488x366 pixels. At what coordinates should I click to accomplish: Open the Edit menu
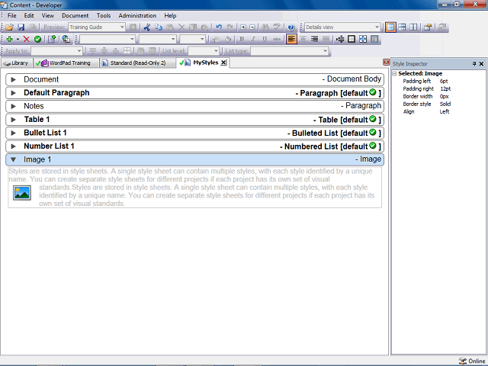(x=29, y=15)
